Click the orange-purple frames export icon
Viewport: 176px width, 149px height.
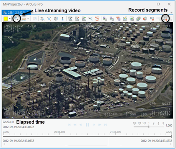coord(118,19)
